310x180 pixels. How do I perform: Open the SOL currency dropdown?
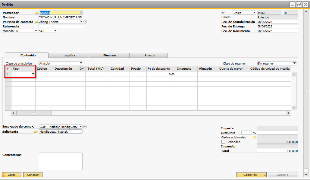pyautogui.click(x=55, y=31)
